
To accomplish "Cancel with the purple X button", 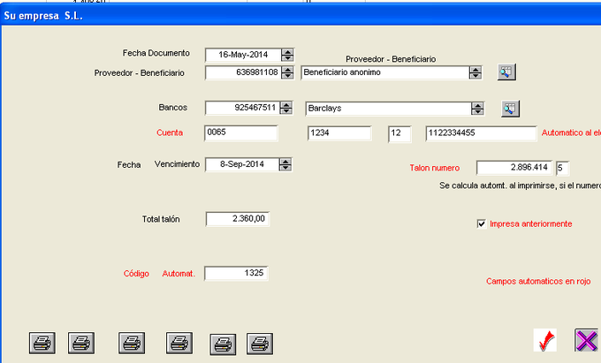I will (587, 340).
